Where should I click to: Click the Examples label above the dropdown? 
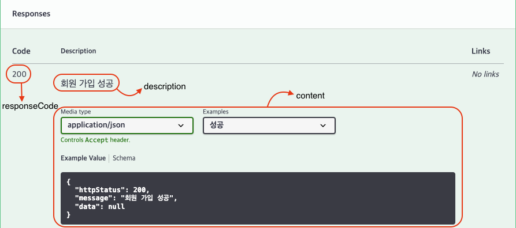(x=216, y=112)
